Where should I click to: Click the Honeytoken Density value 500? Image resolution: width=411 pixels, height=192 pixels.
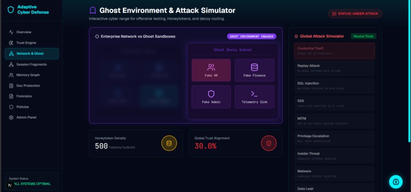(x=101, y=146)
